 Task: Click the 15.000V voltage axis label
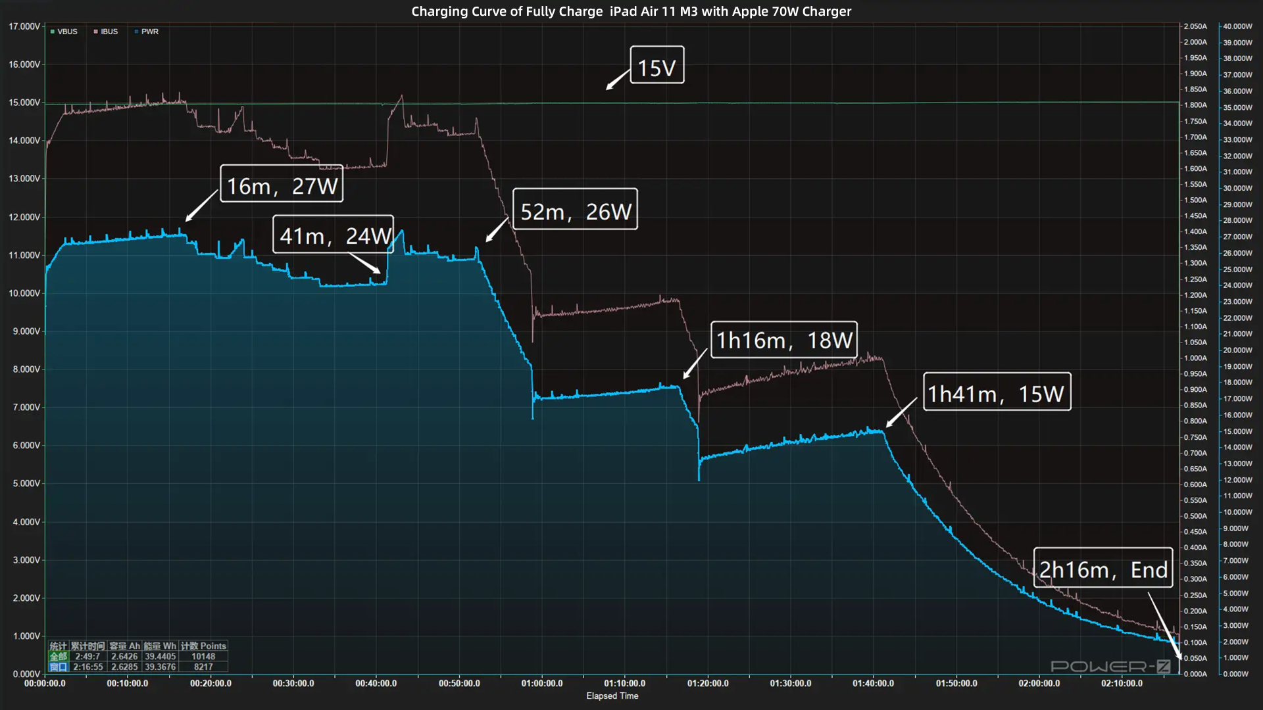(24, 103)
